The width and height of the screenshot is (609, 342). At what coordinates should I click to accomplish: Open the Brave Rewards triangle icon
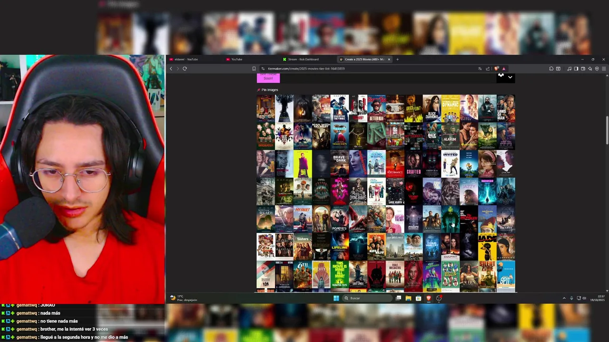pyautogui.click(x=503, y=68)
